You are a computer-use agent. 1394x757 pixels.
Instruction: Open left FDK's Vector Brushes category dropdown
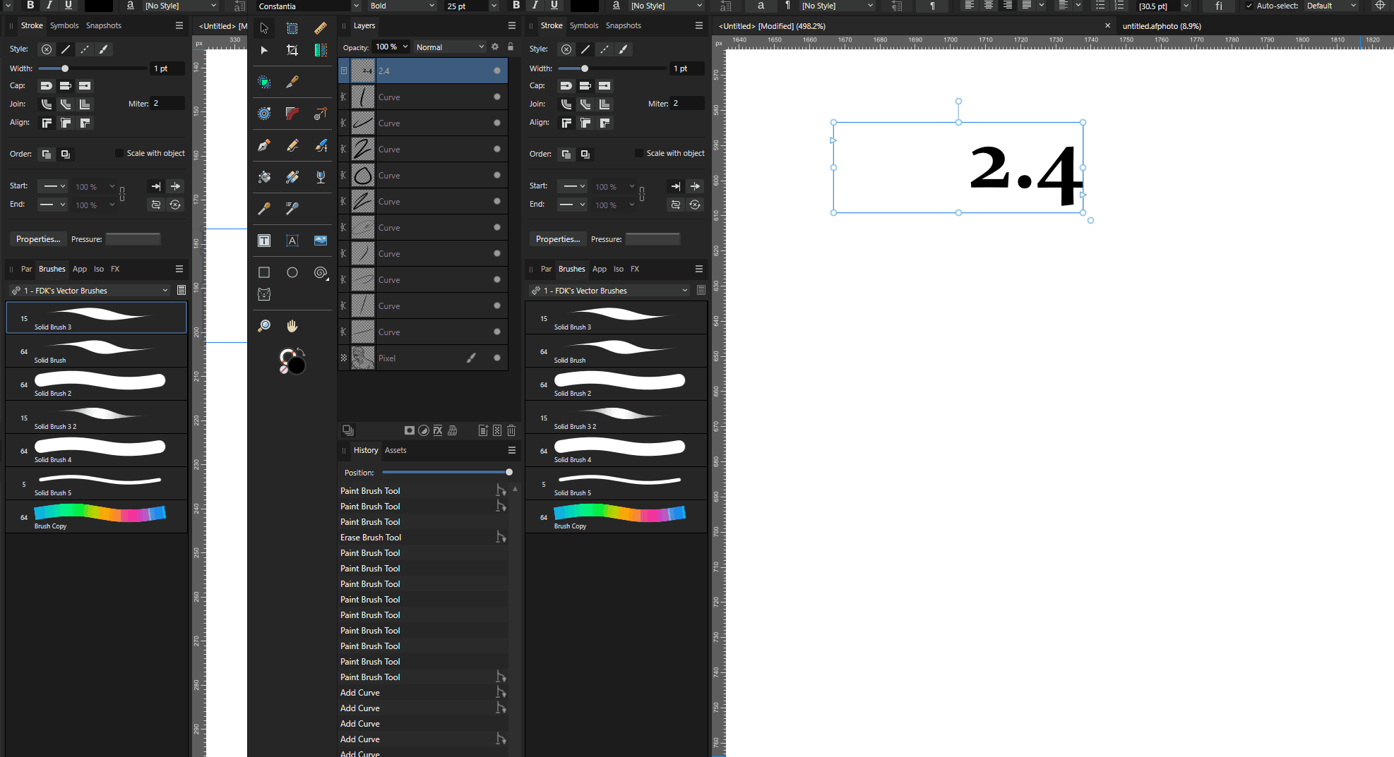point(90,291)
